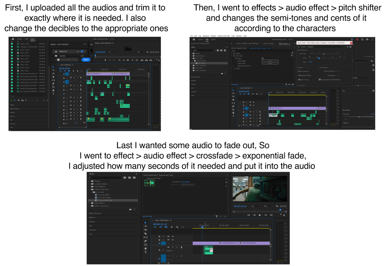Click the project panel thumbnail zoom slider

(x=29, y=100)
